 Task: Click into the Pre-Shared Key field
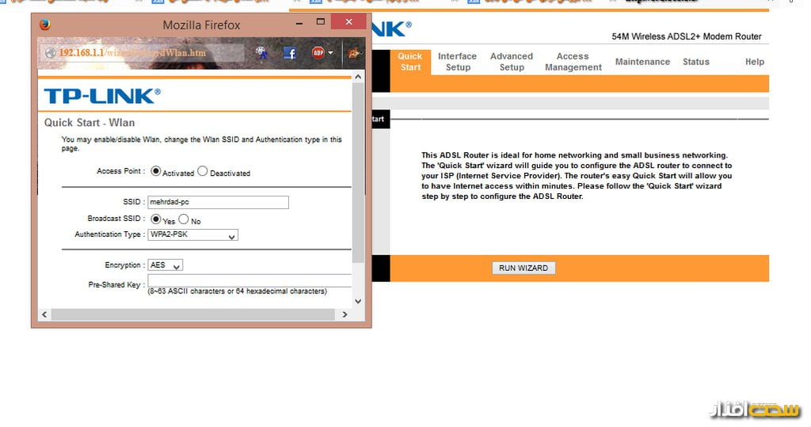coord(249,281)
